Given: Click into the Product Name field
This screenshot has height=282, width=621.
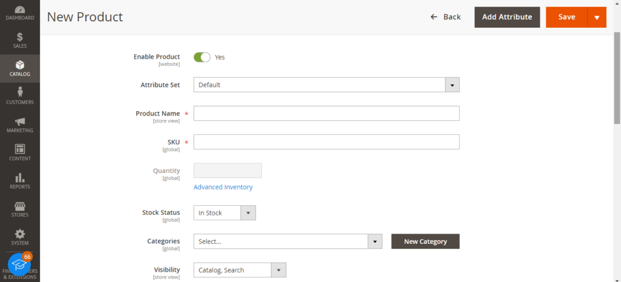Looking at the screenshot, I should tap(326, 114).
